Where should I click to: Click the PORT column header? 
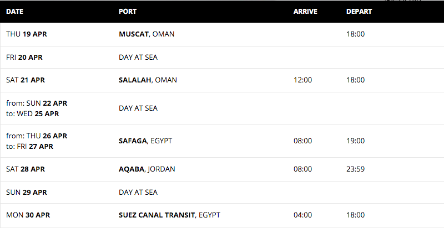[128, 12]
